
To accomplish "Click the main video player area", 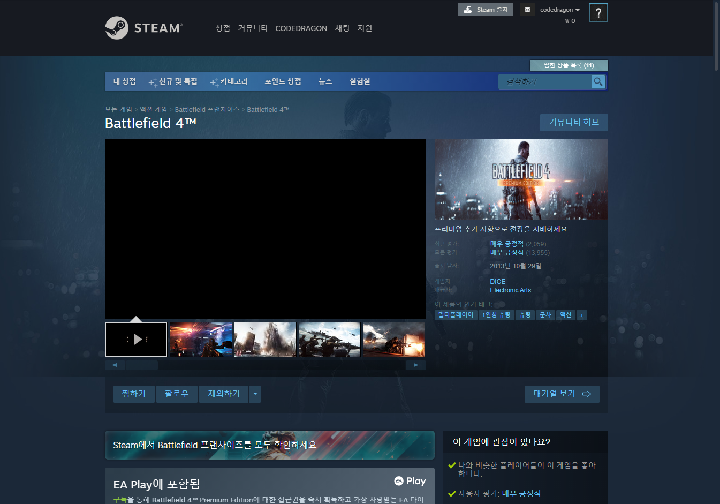I will point(266,229).
